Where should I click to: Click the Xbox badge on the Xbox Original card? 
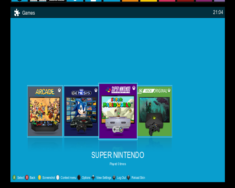169,90
